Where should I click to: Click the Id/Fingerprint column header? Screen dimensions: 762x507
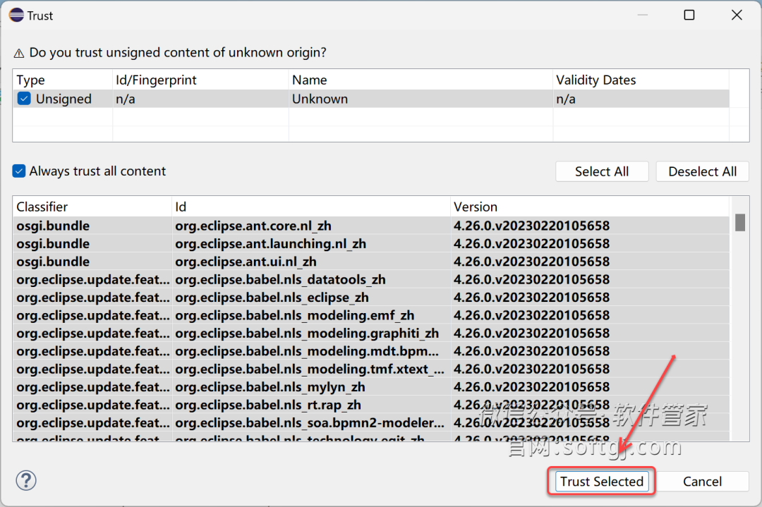[x=200, y=80]
